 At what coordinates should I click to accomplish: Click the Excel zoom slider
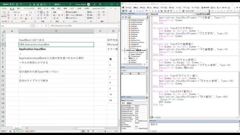point(105,131)
